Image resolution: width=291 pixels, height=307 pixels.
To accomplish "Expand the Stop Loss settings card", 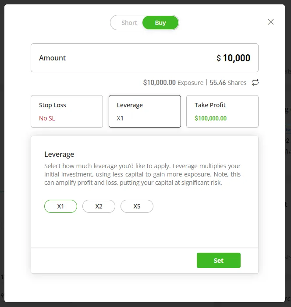I will (x=67, y=111).
